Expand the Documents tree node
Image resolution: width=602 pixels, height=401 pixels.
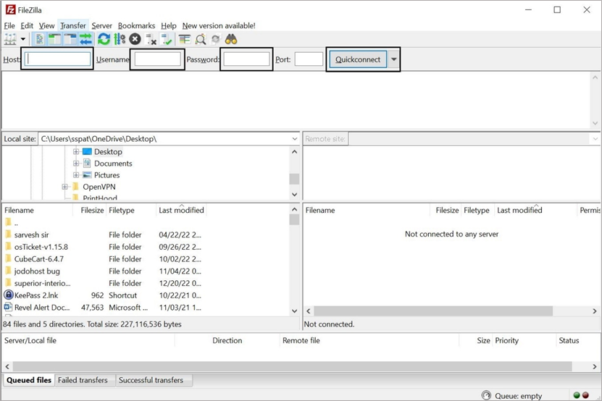(x=76, y=164)
